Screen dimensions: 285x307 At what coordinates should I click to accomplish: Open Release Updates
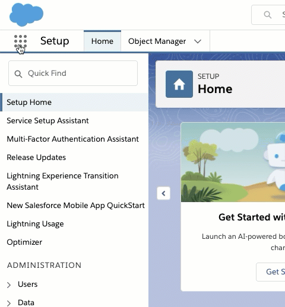(36, 158)
